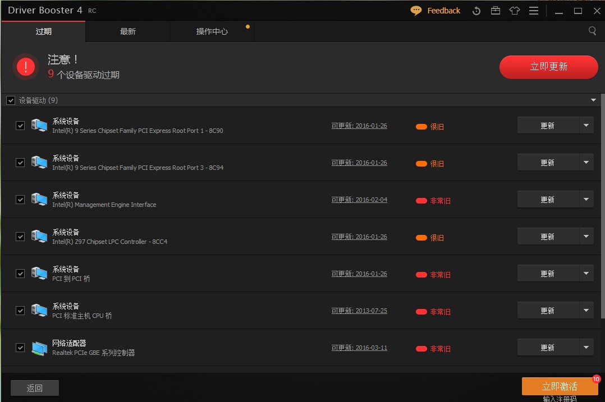
Task: Click 更新 button for Z97 Chipset LPC Controller
Action: 548,236
